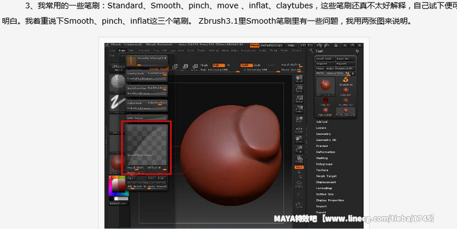
Task: Expand the SubTool section
Action: 322,121
